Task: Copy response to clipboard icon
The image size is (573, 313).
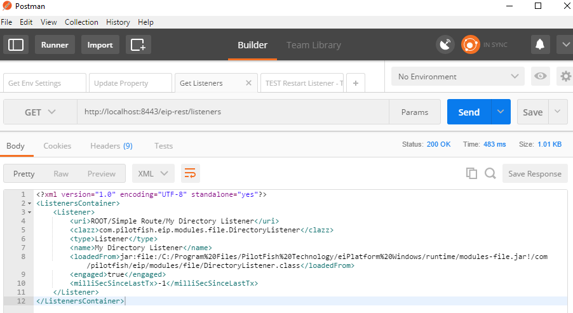Action: click(x=471, y=173)
